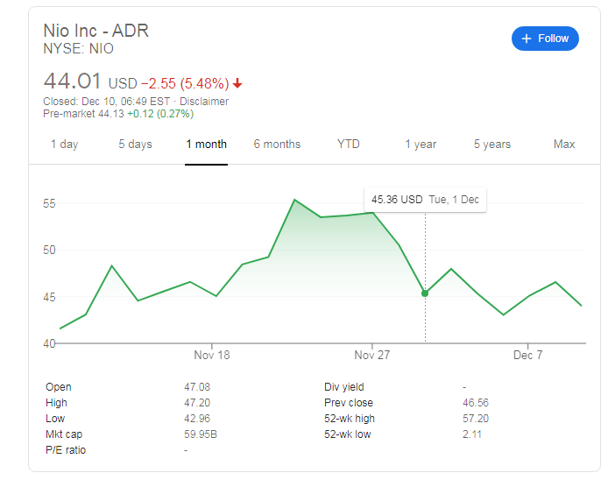Click the blue Follow button
Image resolution: width=608 pixels, height=480 pixels.
pyautogui.click(x=545, y=39)
